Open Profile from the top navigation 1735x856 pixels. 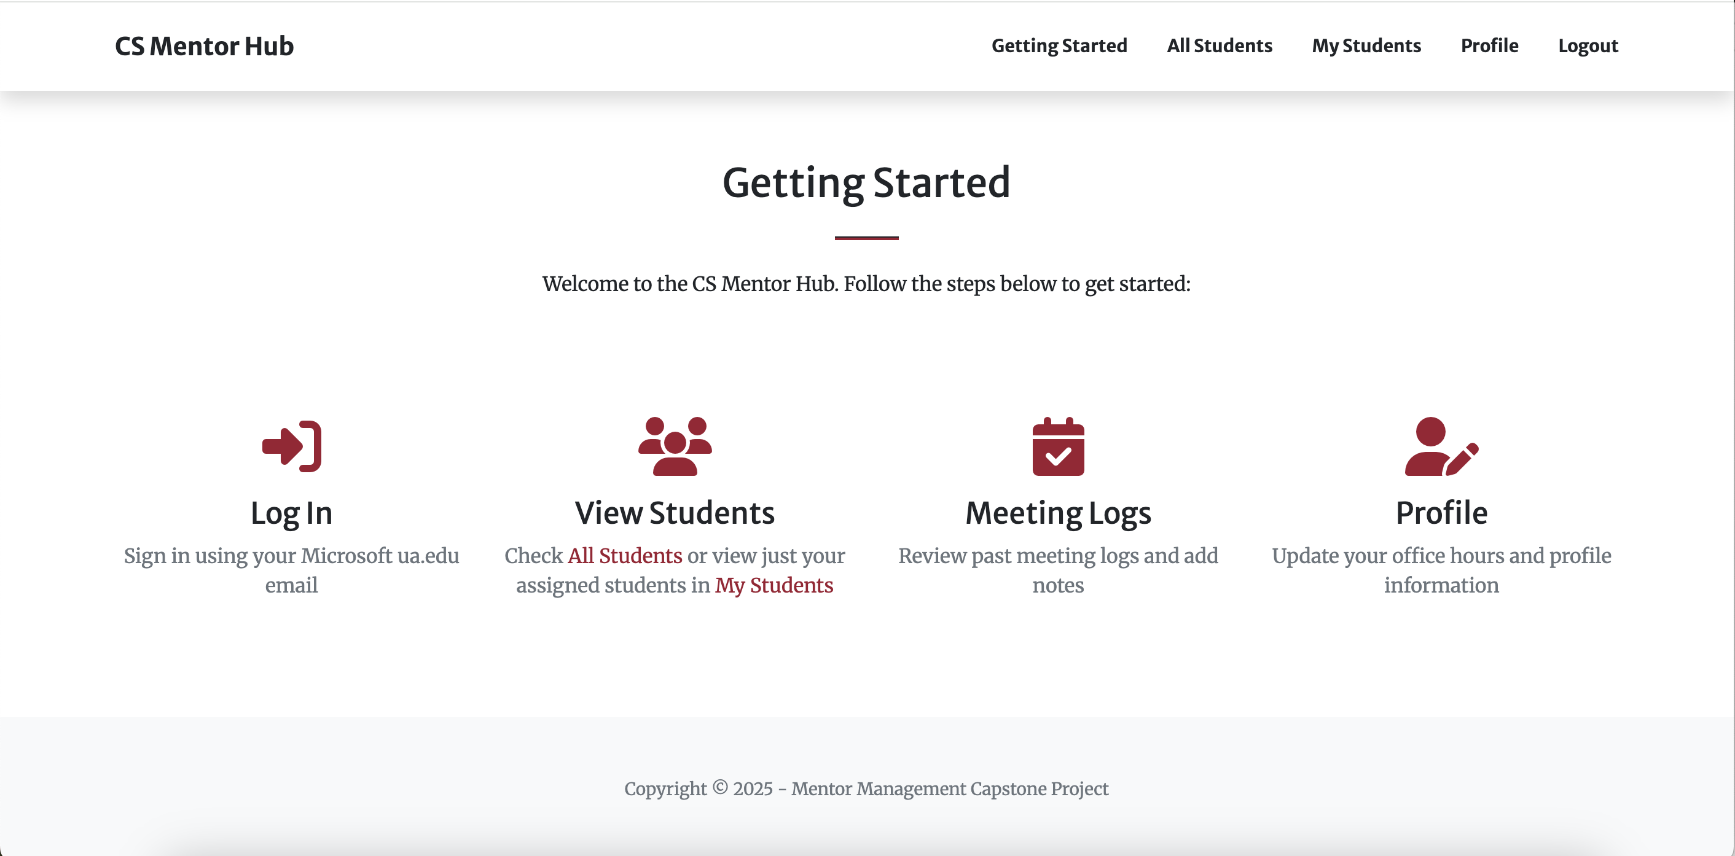1489,46
